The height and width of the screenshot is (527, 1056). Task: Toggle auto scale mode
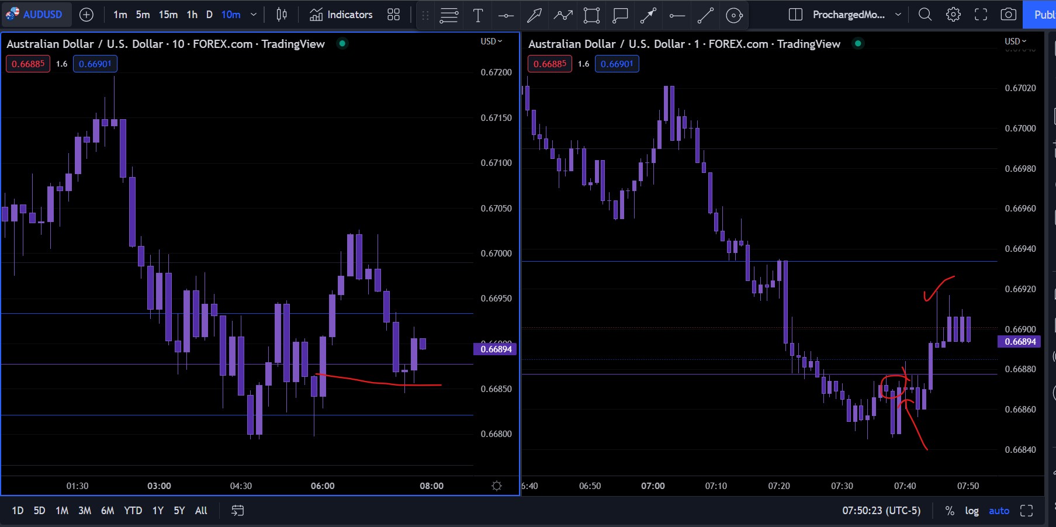click(x=999, y=511)
